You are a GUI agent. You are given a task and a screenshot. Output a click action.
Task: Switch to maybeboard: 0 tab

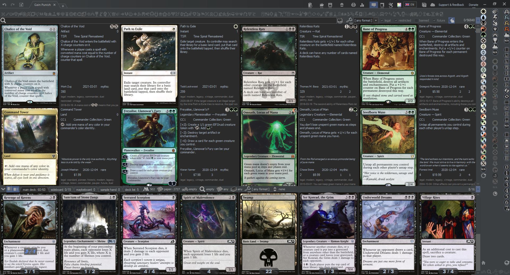click(86, 189)
